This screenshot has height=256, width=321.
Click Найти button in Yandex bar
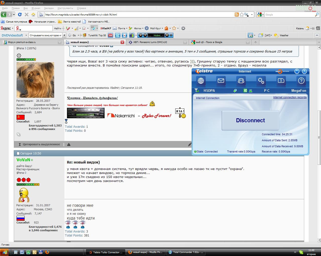pyautogui.click(x=57, y=28)
